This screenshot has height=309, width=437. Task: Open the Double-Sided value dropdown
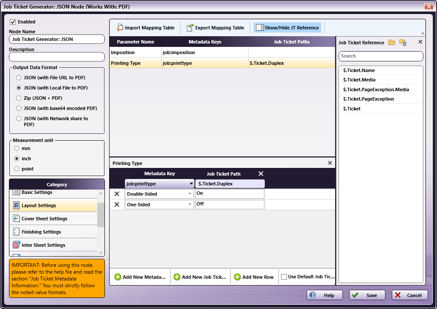pyautogui.click(x=190, y=193)
